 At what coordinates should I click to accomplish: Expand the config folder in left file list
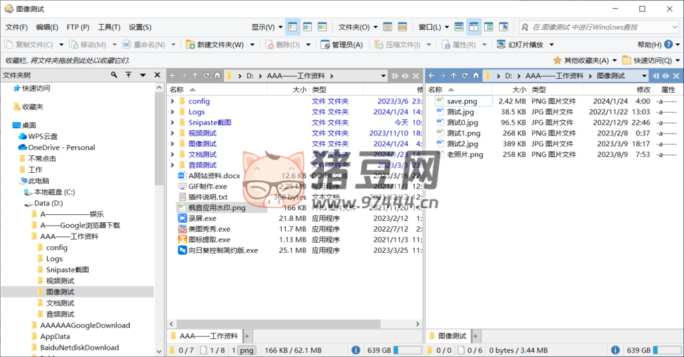(172, 101)
